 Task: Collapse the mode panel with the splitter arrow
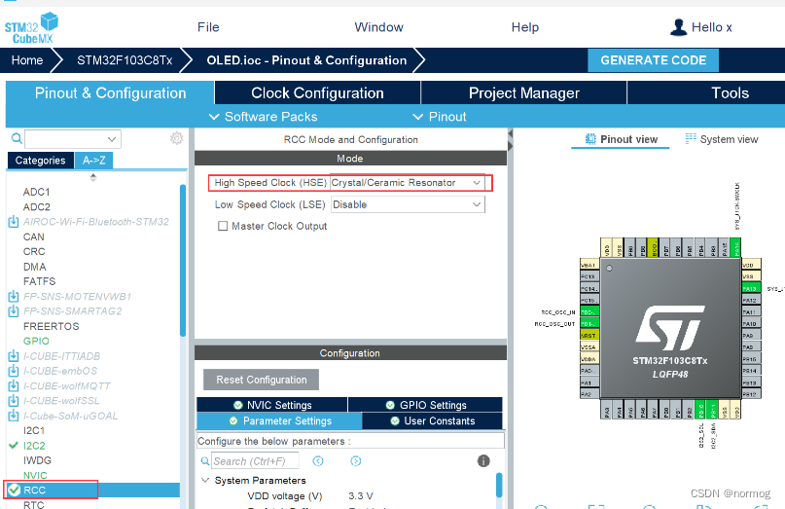click(510, 133)
